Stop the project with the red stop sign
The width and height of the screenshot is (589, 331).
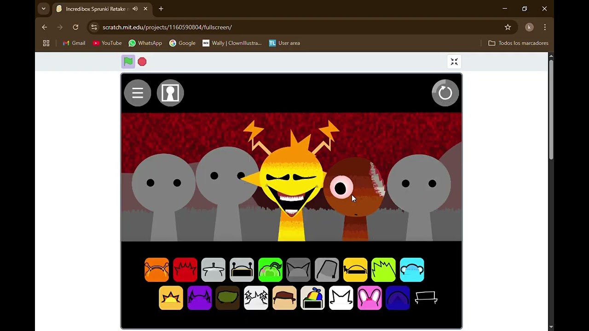click(142, 62)
